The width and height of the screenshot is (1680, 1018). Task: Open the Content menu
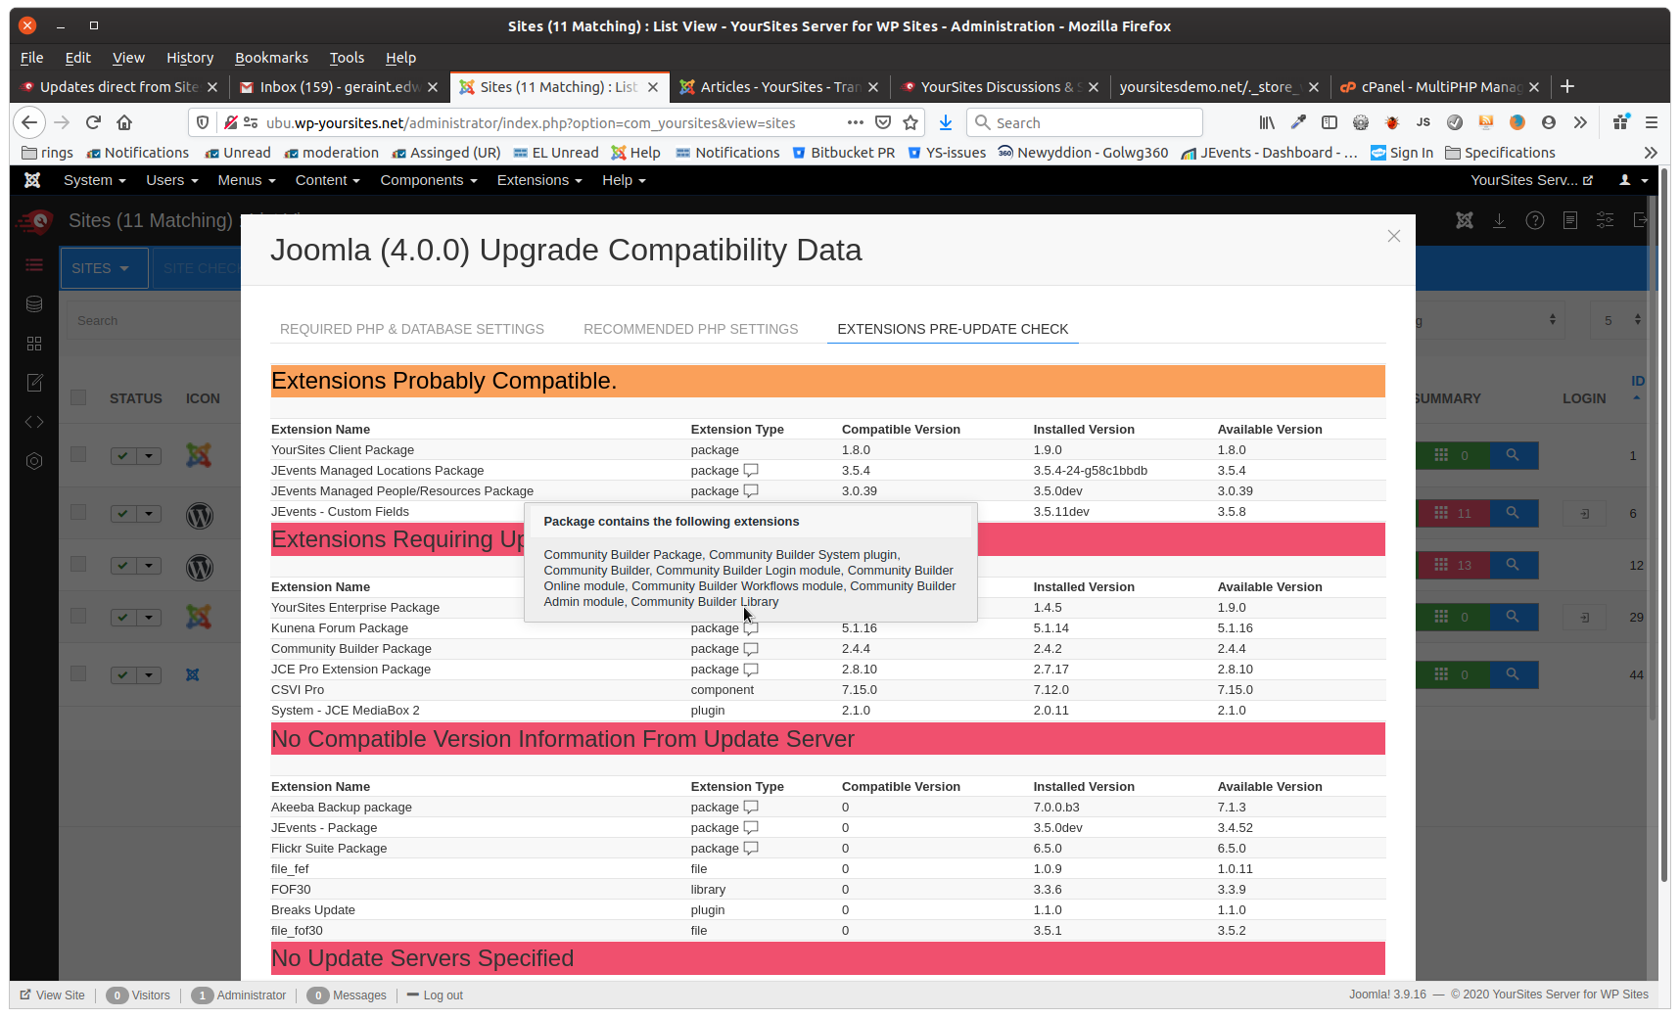click(328, 180)
